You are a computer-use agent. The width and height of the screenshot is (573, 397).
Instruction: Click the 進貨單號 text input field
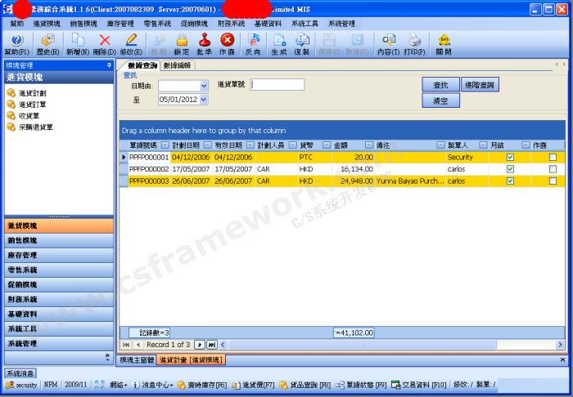coord(277,85)
